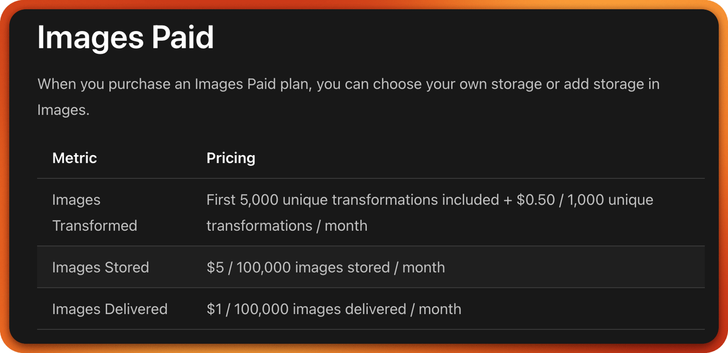Click the "images stored / month" pricing text
This screenshot has width=728, height=353.
[369, 267]
